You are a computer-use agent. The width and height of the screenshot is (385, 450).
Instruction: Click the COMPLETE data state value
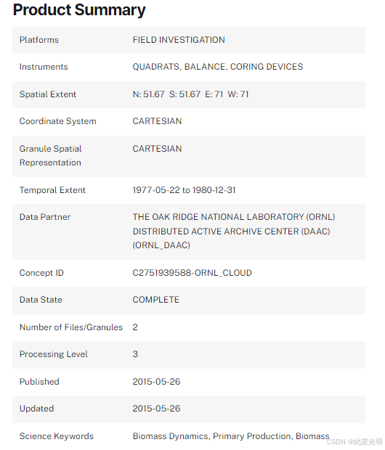click(156, 300)
